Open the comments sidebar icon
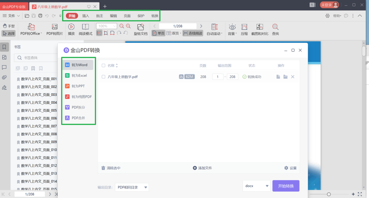Screen dimensions: 369x198 pyautogui.click(x=4, y=67)
